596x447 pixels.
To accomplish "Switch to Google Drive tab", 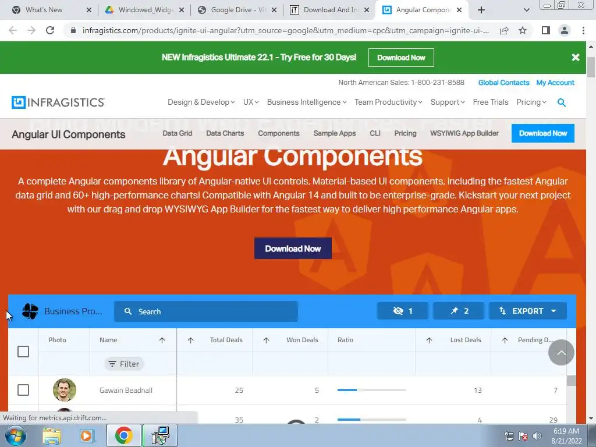I will (x=238, y=10).
